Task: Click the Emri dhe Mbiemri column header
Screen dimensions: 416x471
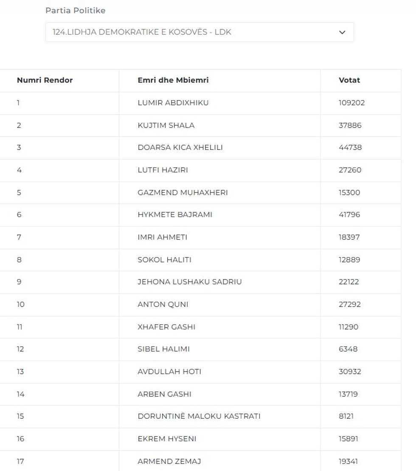Action: tap(173, 80)
